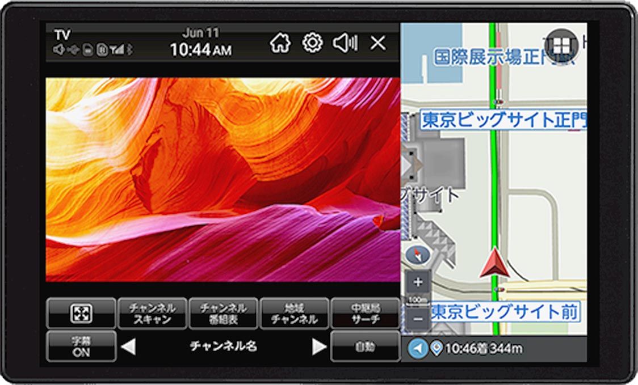Open チャンネル番組表 program guide
Viewport: 638px width, 385px height.
coord(223,314)
